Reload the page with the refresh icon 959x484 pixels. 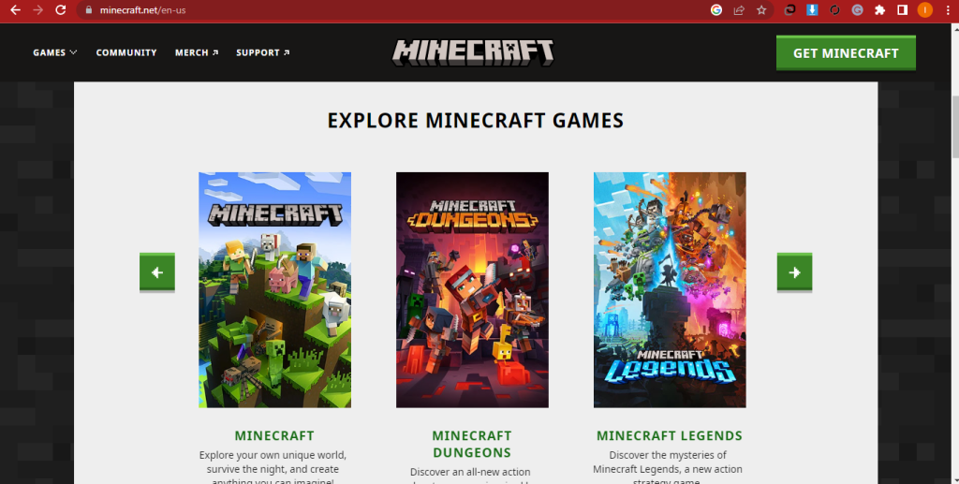[61, 9]
